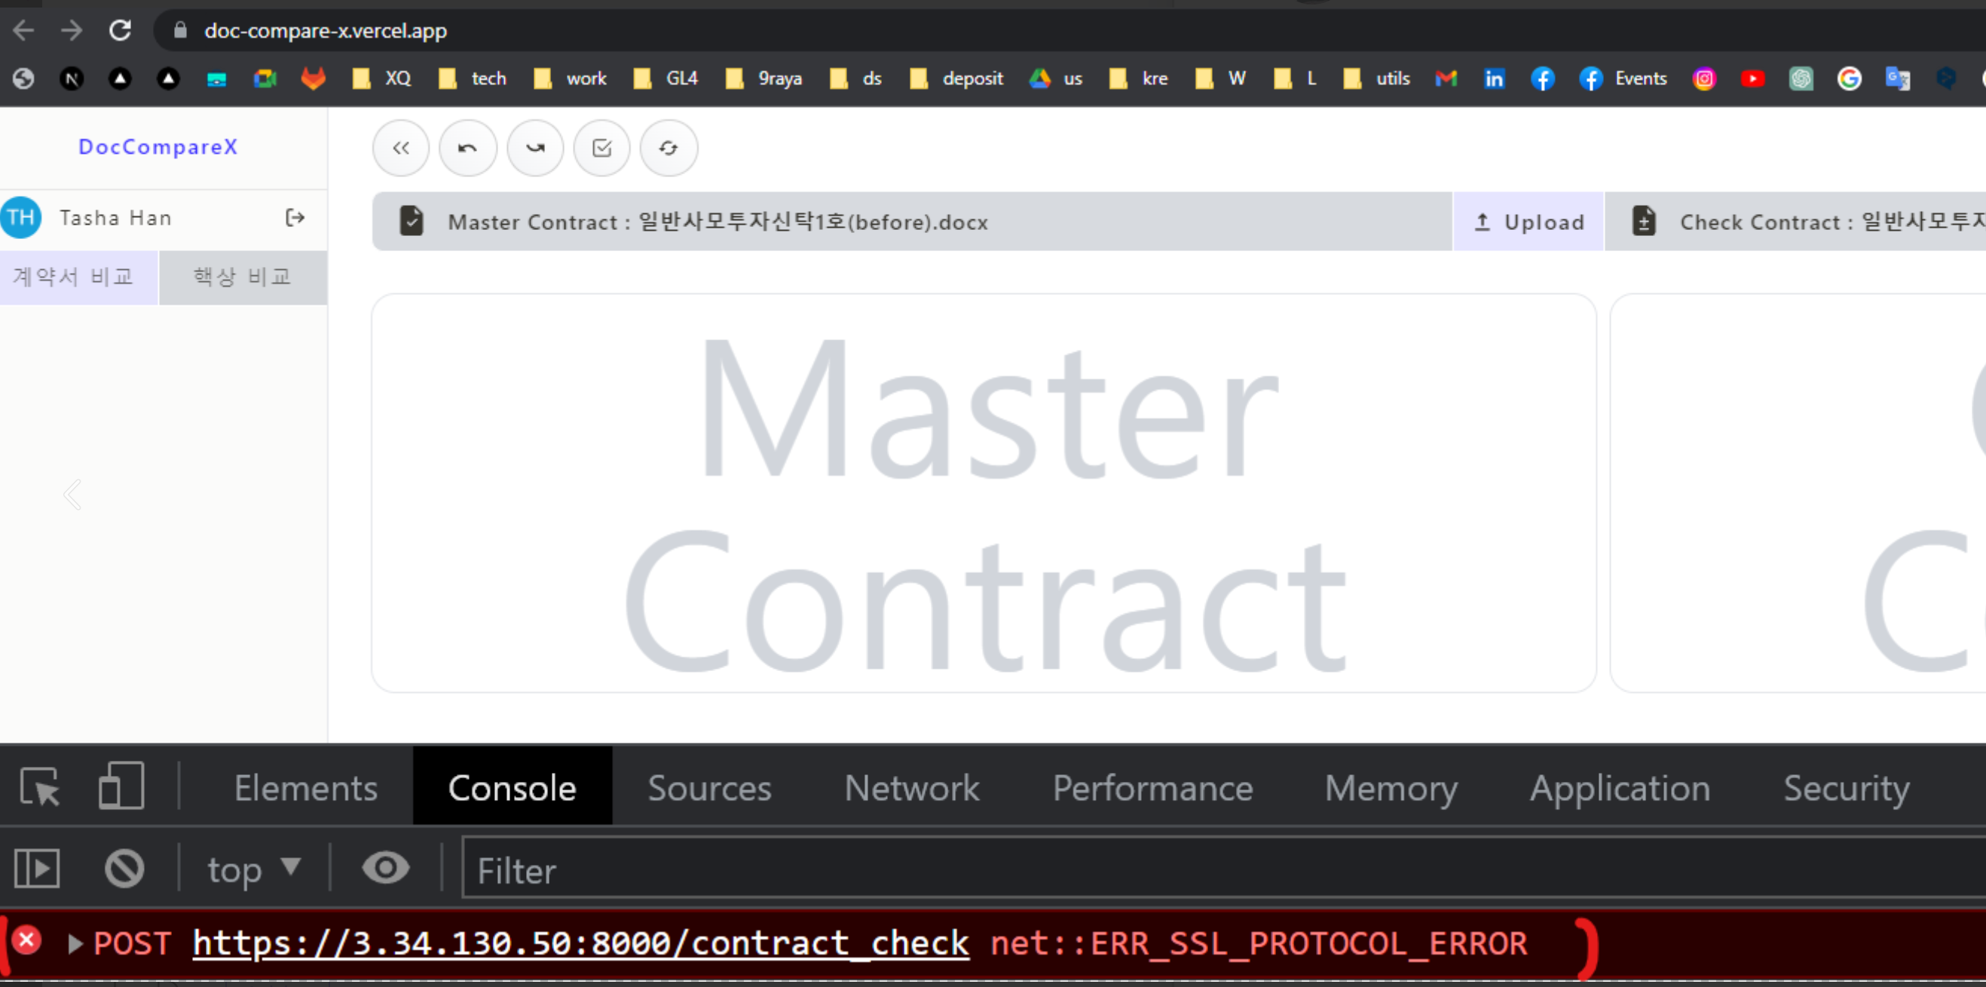
Task: Toggle the DevTools device toolbar
Action: (x=122, y=786)
